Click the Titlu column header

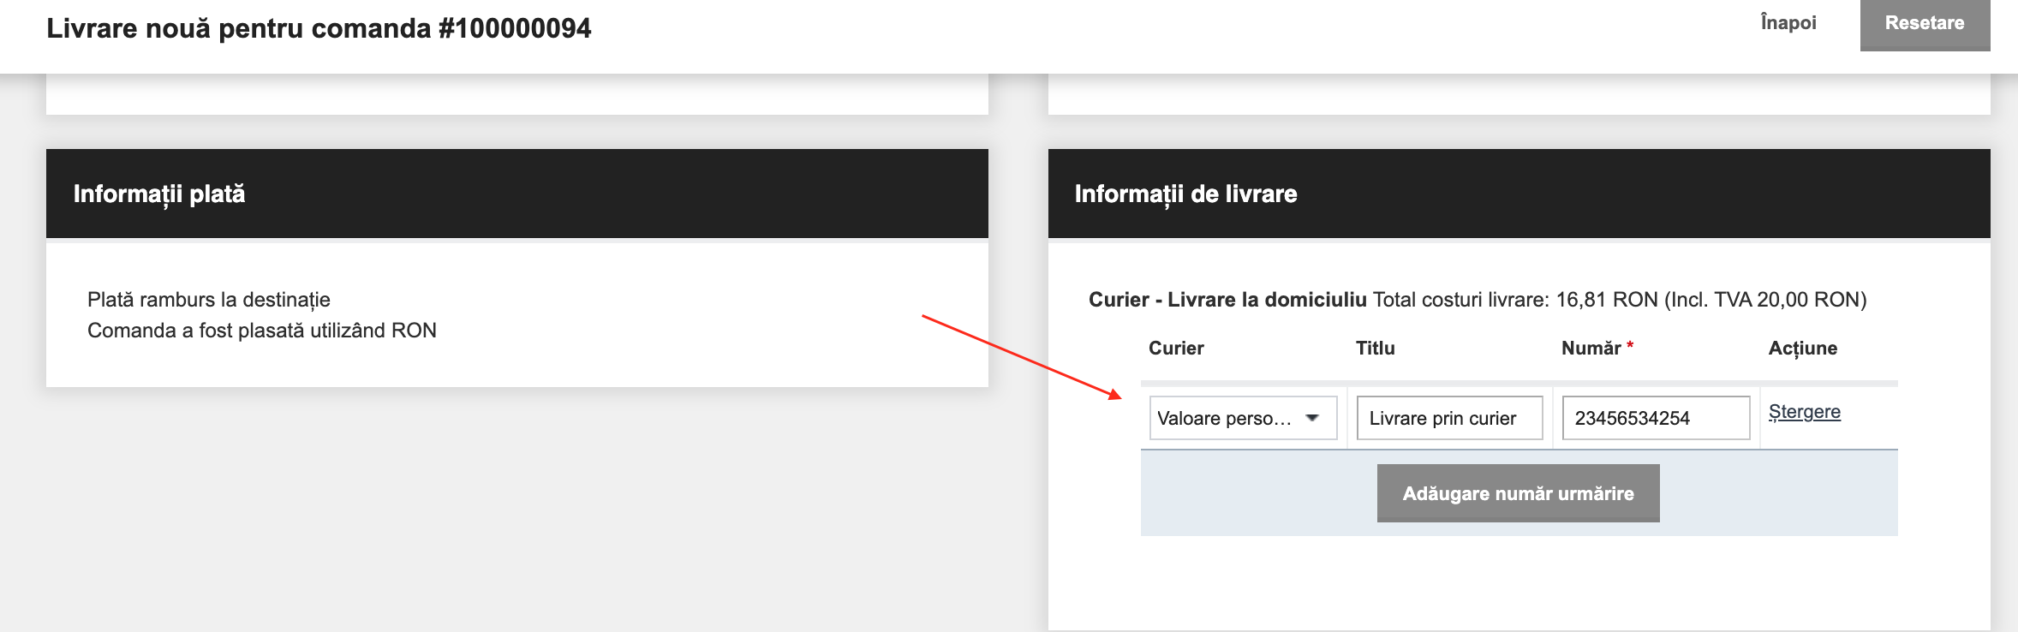[1376, 348]
